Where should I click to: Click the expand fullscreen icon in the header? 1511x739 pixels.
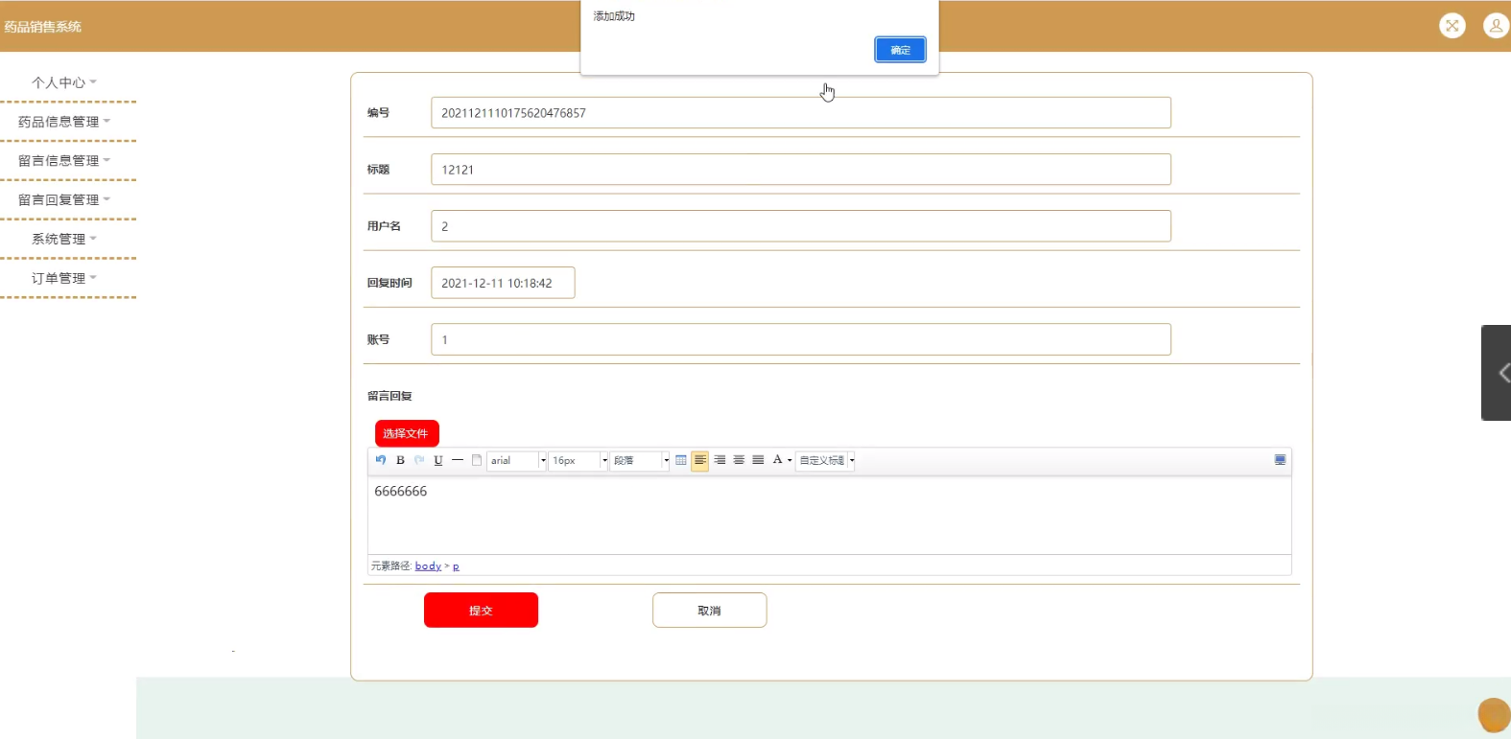pos(1452,26)
